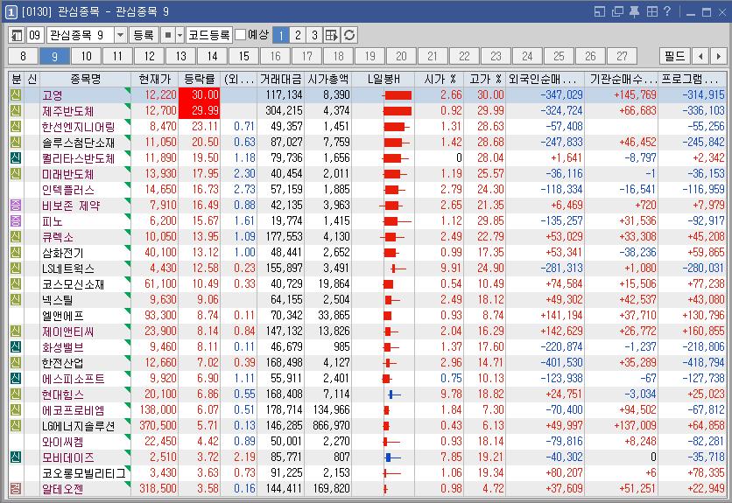The width and height of the screenshot is (732, 503).
Task: Switch to group tab 12
Action: [x=150, y=56]
